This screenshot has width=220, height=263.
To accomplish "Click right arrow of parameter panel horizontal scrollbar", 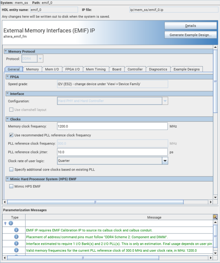I will tap(210, 202).
